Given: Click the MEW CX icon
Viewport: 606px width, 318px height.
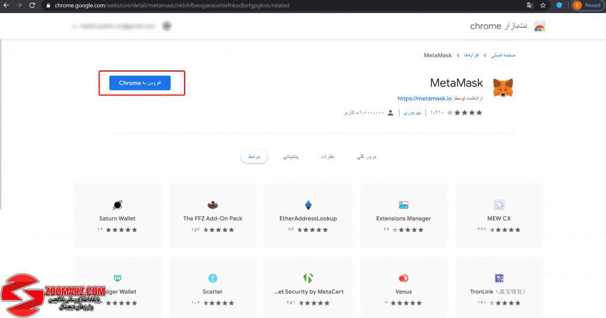Looking at the screenshot, I should [499, 205].
